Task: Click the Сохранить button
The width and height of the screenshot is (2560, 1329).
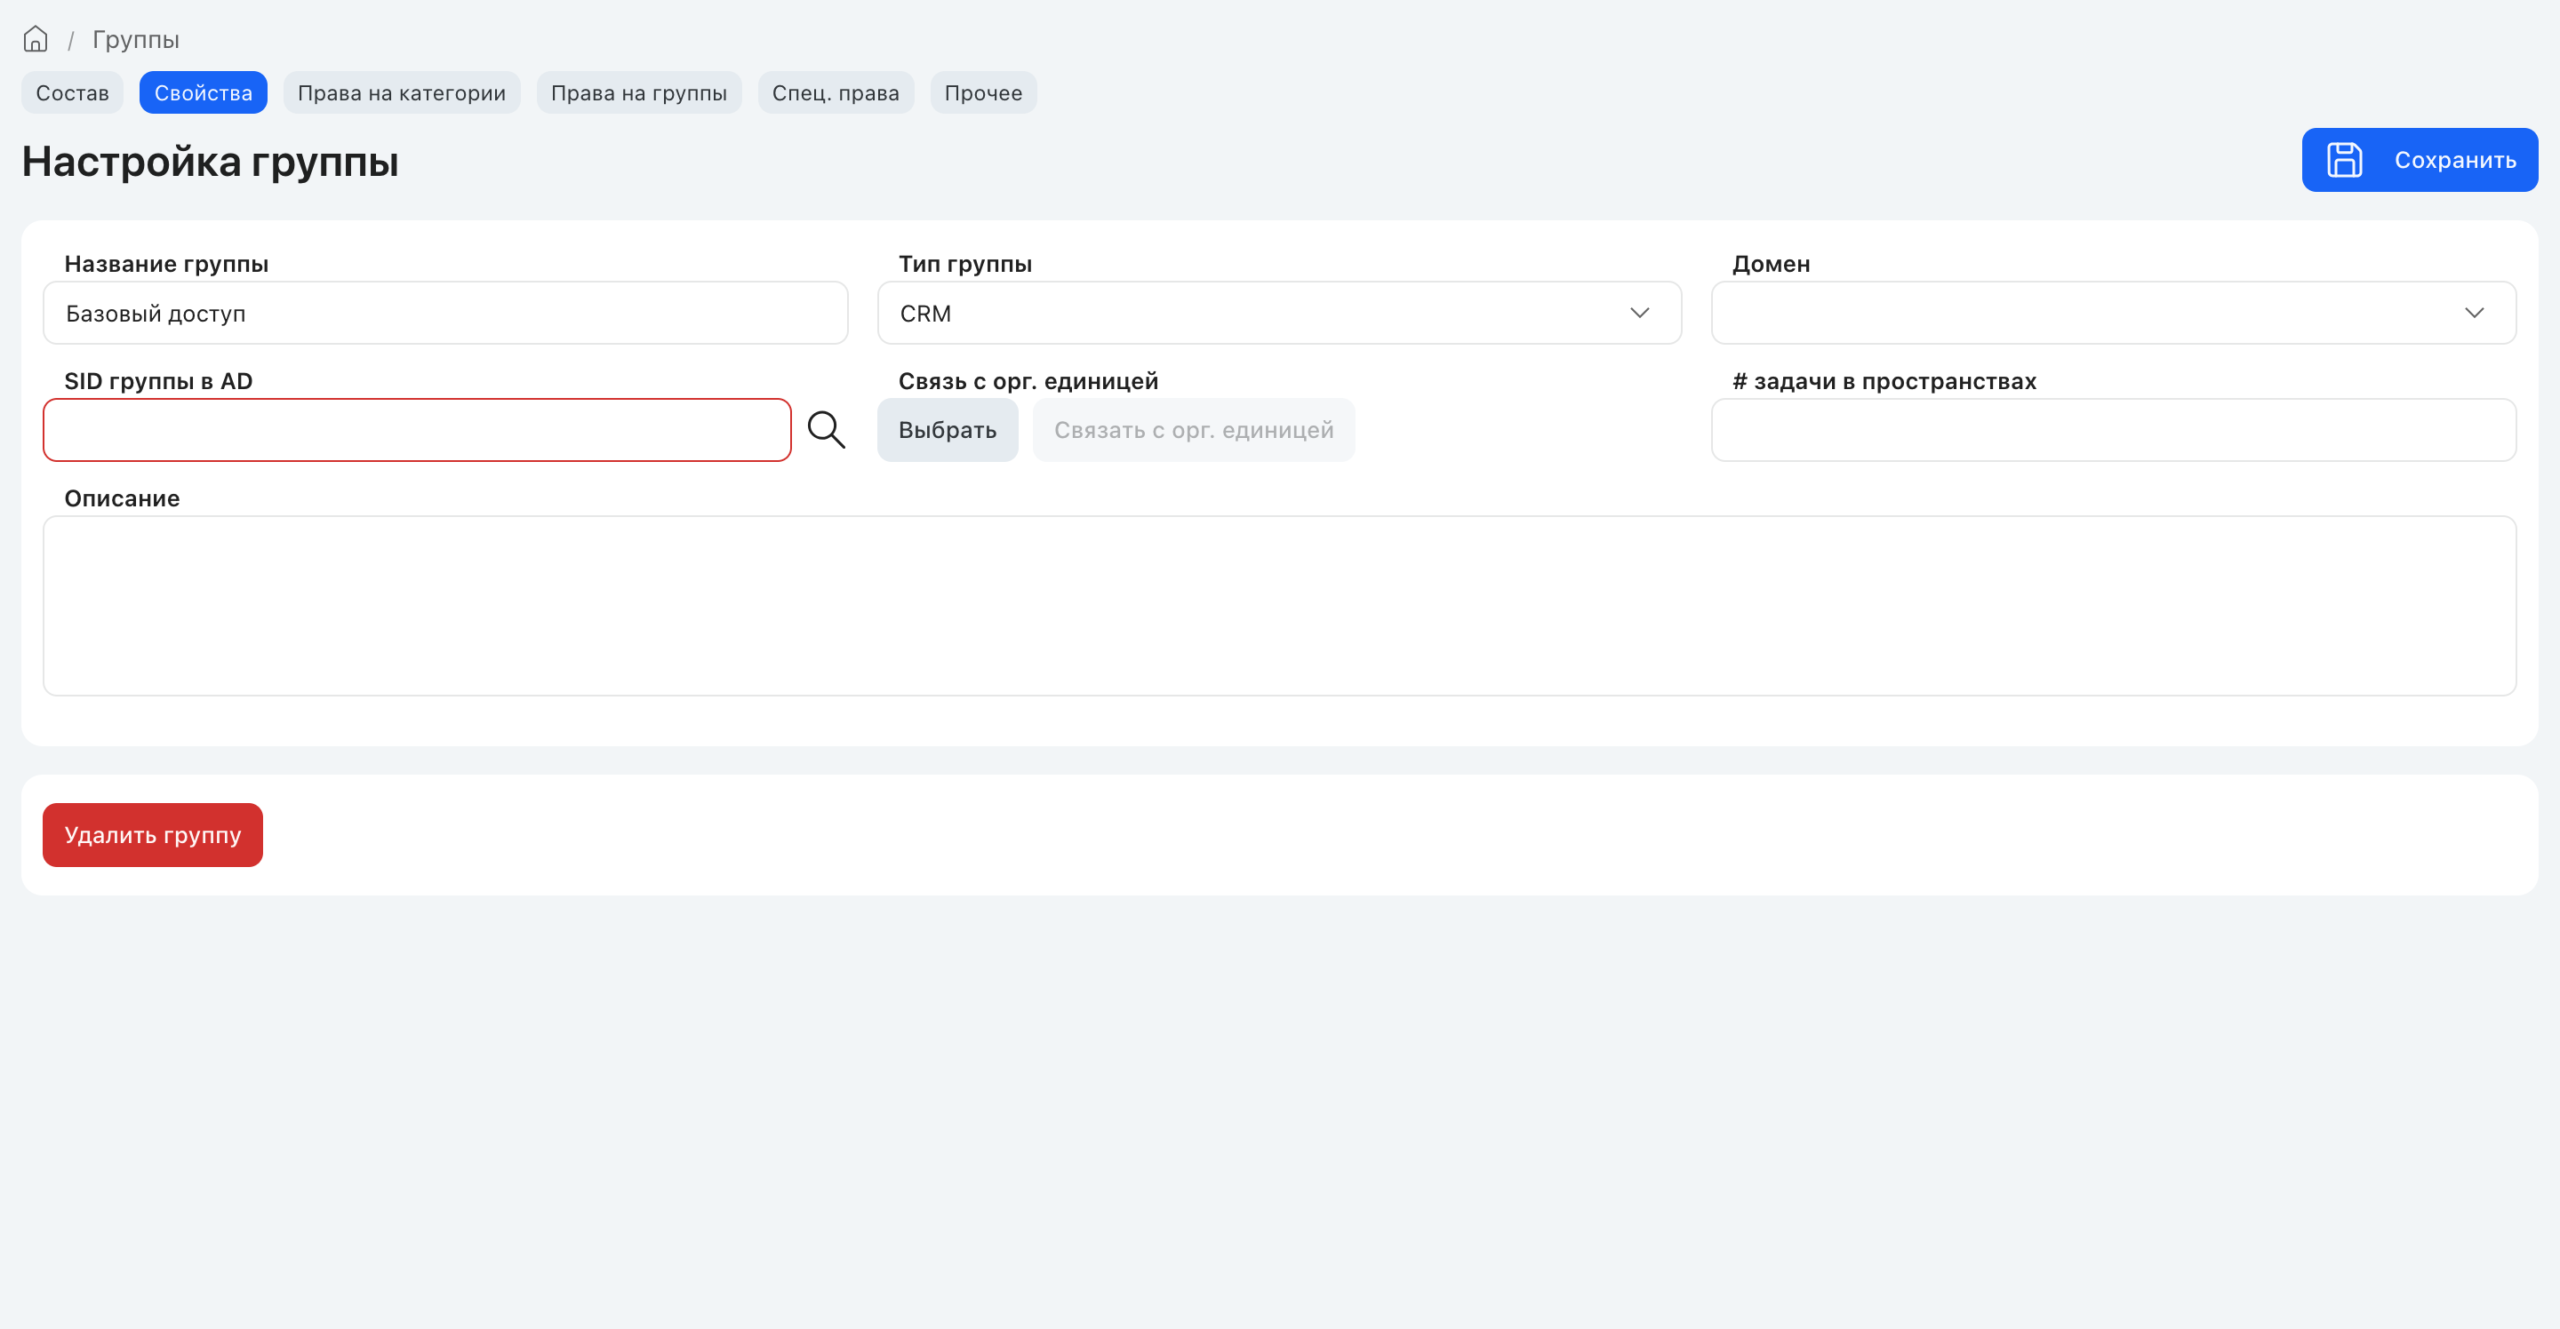Action: pyautogui.click(x=2419, y=160)
